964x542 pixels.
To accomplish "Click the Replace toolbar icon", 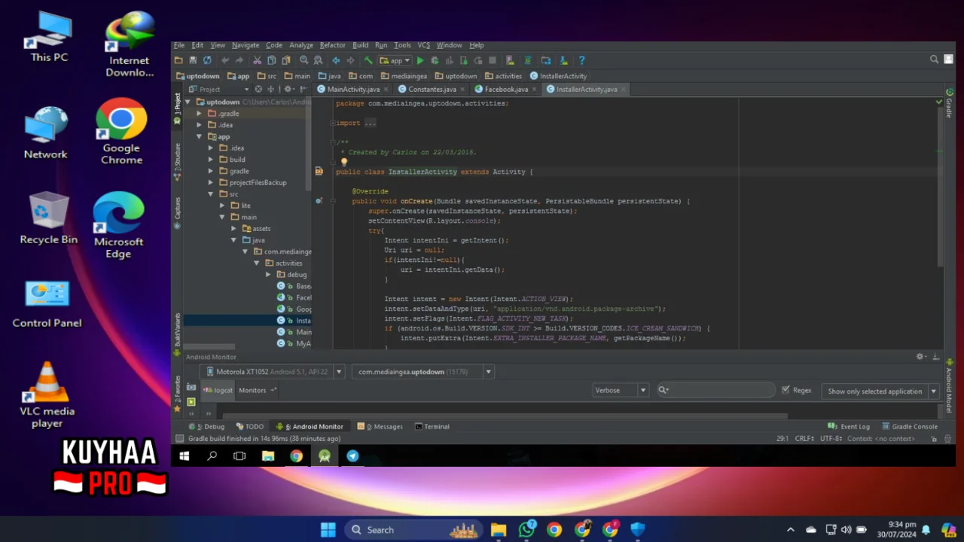I will point(318,60).
